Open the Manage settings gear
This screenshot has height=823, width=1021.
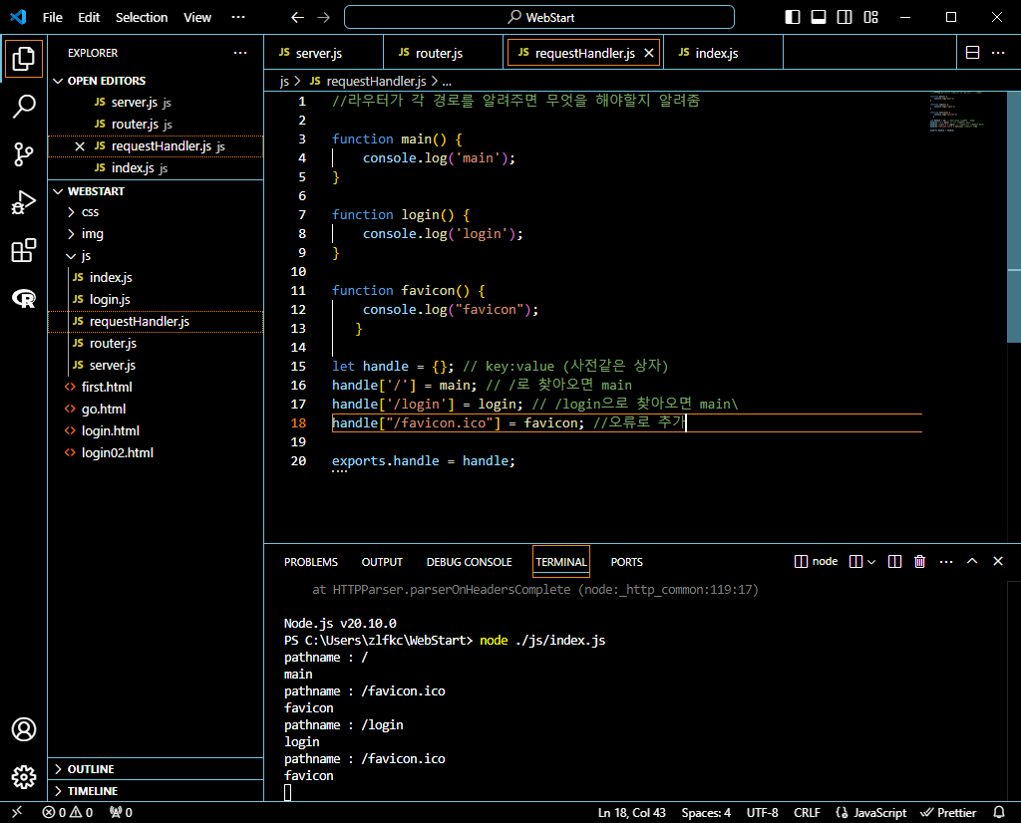tap(24, 777)
